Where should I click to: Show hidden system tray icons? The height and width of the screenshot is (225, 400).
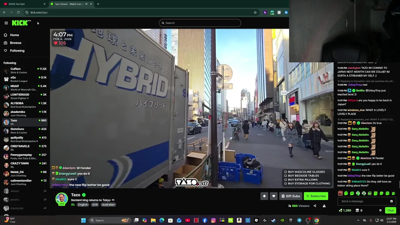358,220
